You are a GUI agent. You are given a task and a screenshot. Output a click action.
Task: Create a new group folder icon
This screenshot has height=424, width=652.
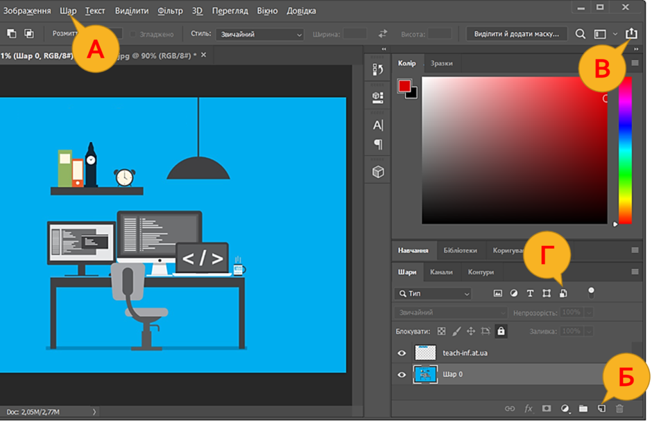pos(583,409)
